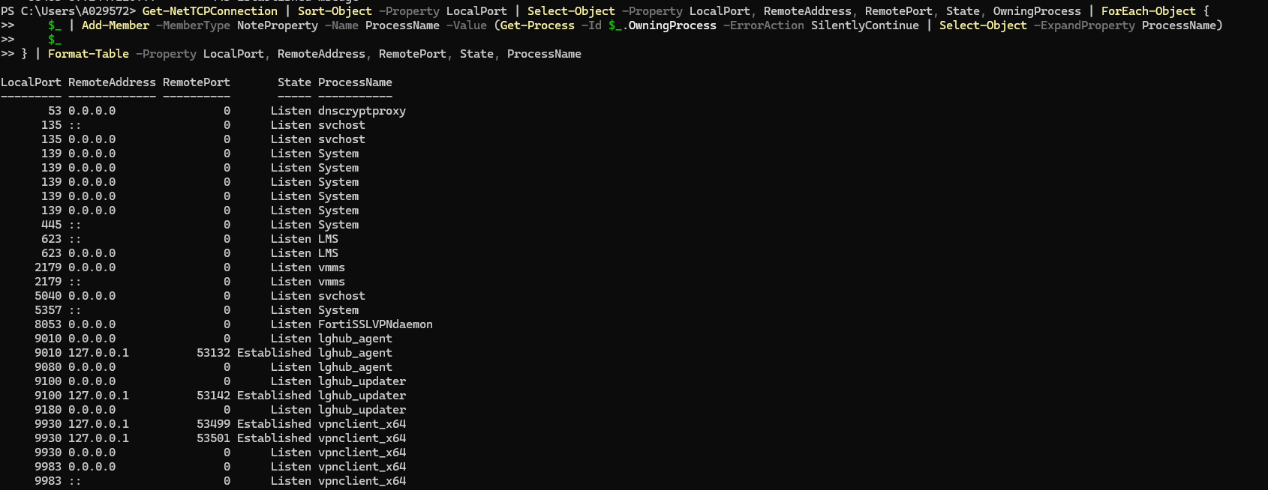Screen dimensions: 1268x490
Task: Click local port 445 in the table
Action: [52, 225]
